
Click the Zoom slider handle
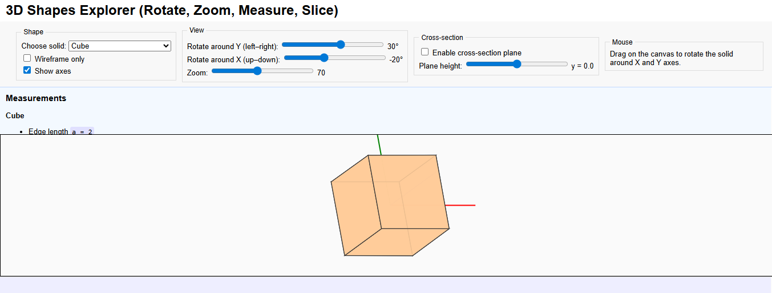(x=257, y=71)
